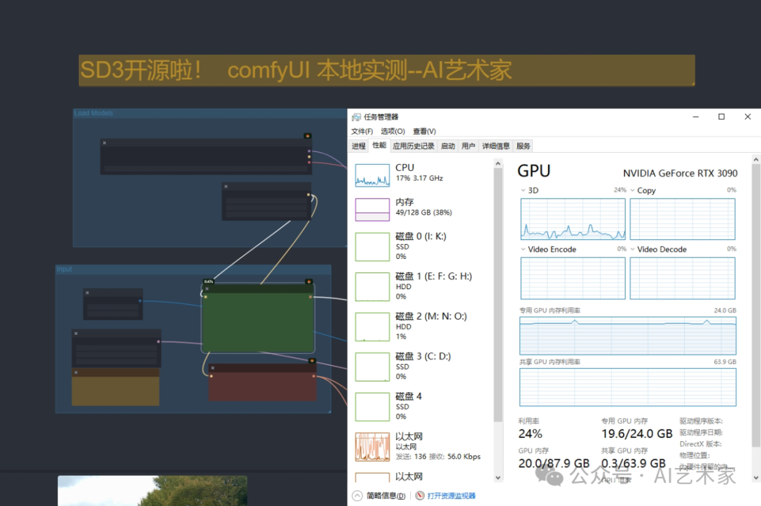Open the Video Encode engine dropdown

pos(524,249)
